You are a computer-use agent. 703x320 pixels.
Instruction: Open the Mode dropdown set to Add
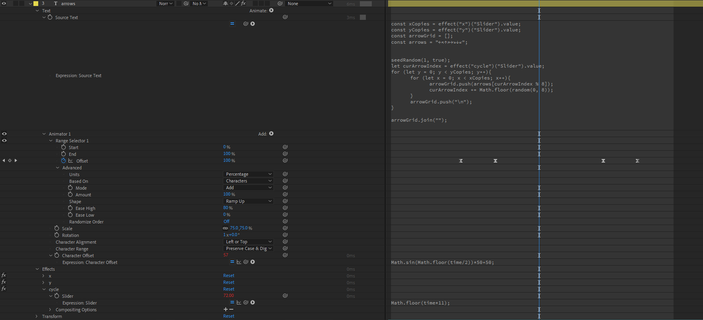[249, 188]
